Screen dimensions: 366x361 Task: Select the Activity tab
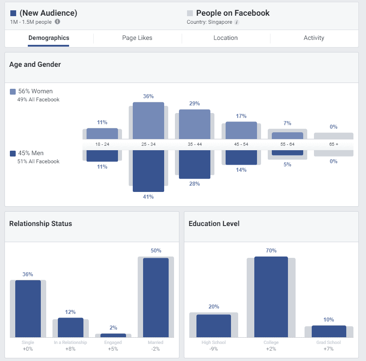[x=314, y=38]
